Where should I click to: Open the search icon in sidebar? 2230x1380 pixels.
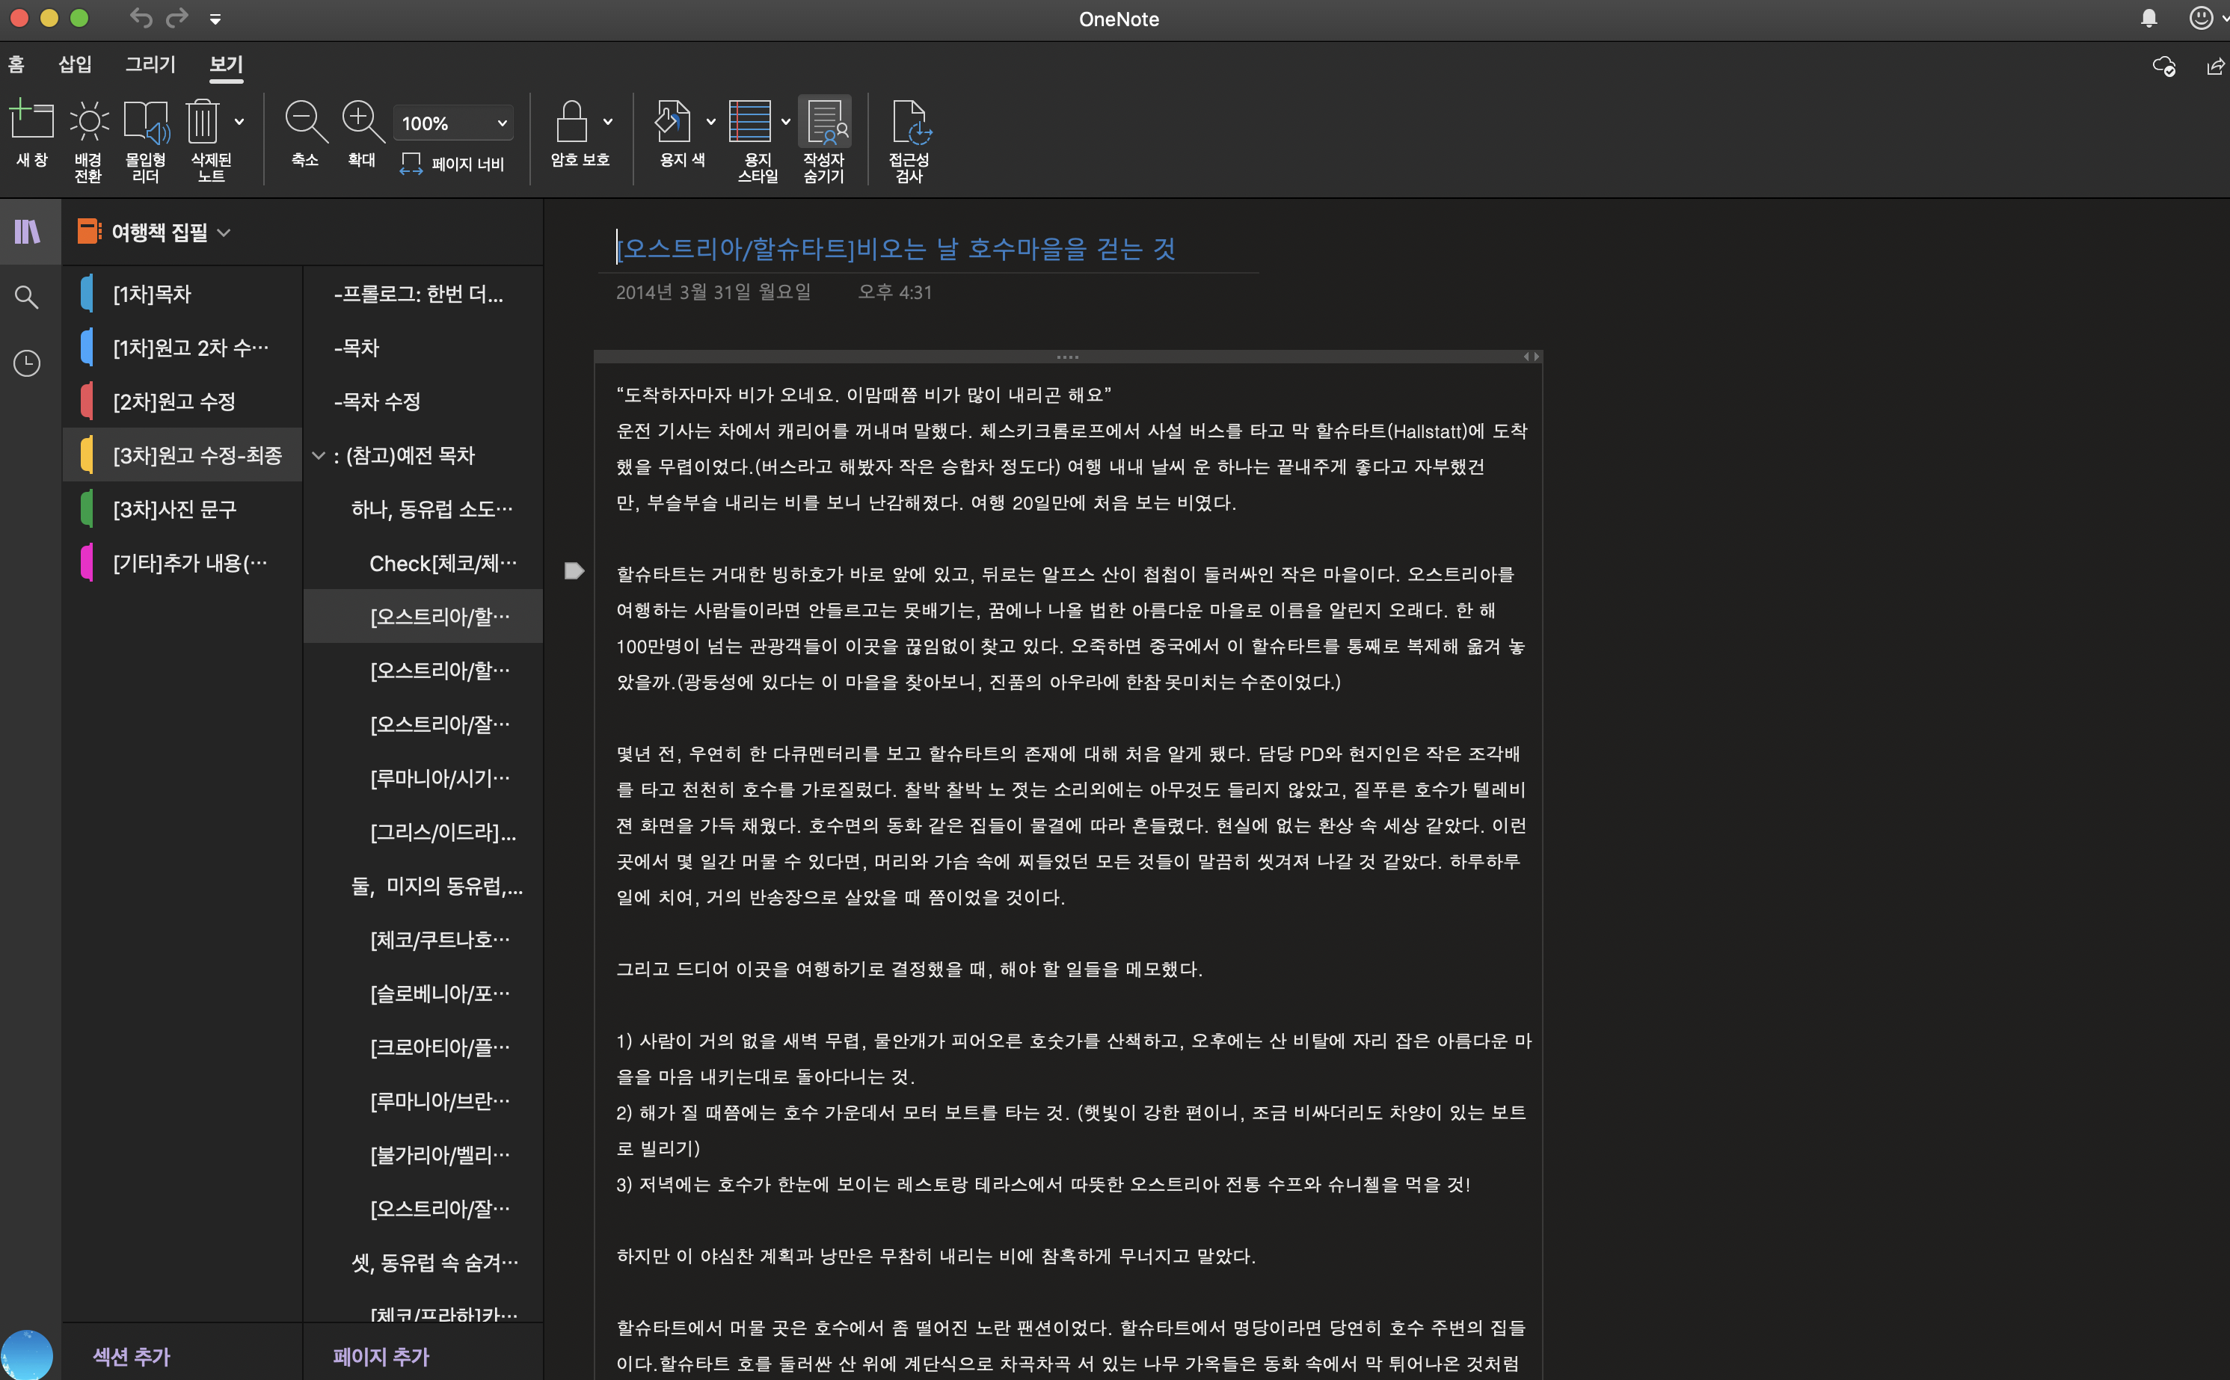point(28,297)
